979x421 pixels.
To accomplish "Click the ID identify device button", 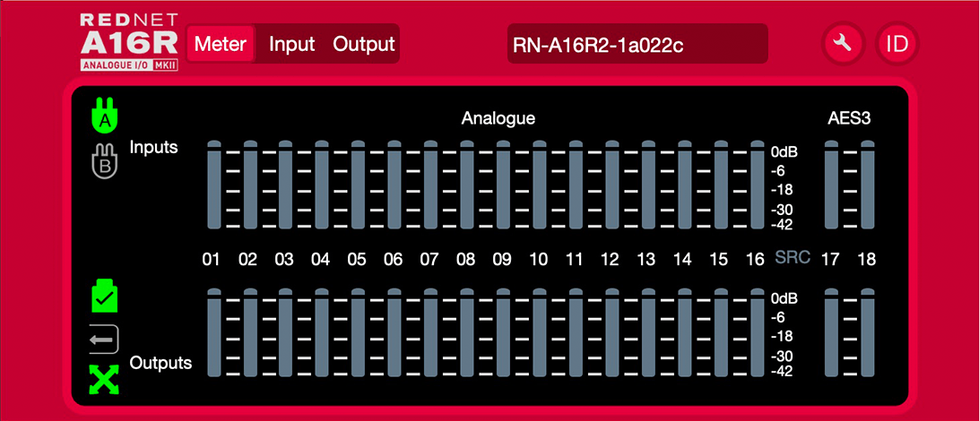I will [897, 44].
